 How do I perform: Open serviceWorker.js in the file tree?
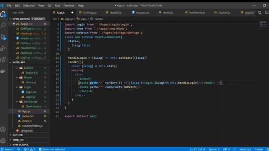pos(29,126)
